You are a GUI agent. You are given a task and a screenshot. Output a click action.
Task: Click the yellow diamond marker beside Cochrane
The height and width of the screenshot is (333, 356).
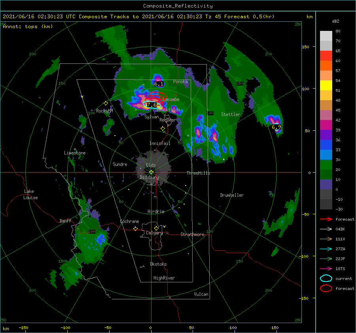(135, 228)
